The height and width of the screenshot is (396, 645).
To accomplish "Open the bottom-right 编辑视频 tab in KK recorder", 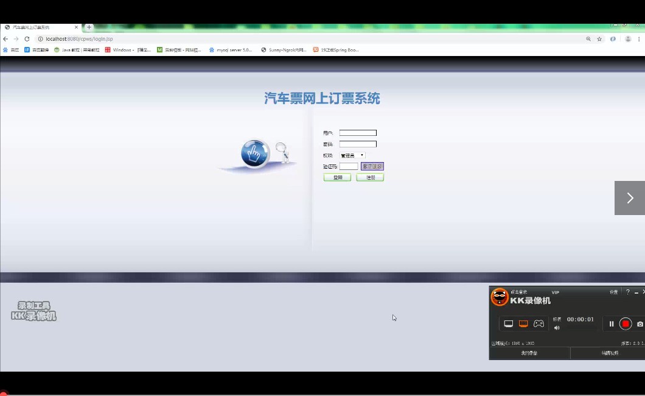I will (610, 353).
